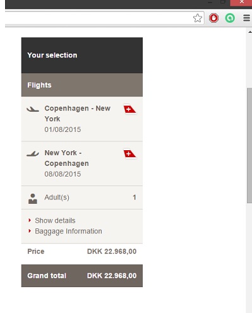
Task: Click the red arrow beside Baggage Information
Action: click(30, 231)
